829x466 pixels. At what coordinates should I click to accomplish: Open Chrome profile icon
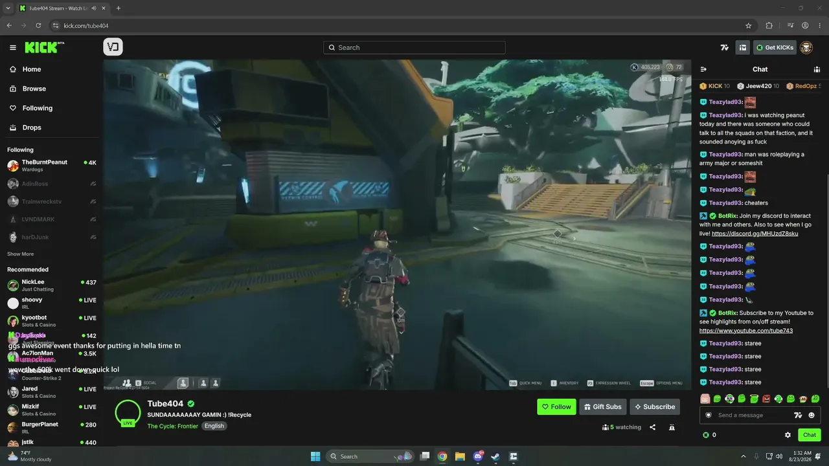pos(805,26)
